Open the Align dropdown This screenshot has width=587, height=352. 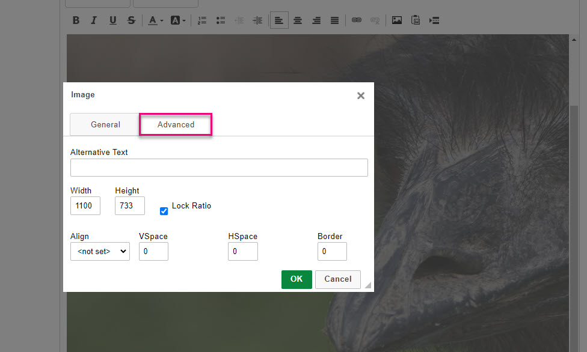tap(100, 251)
